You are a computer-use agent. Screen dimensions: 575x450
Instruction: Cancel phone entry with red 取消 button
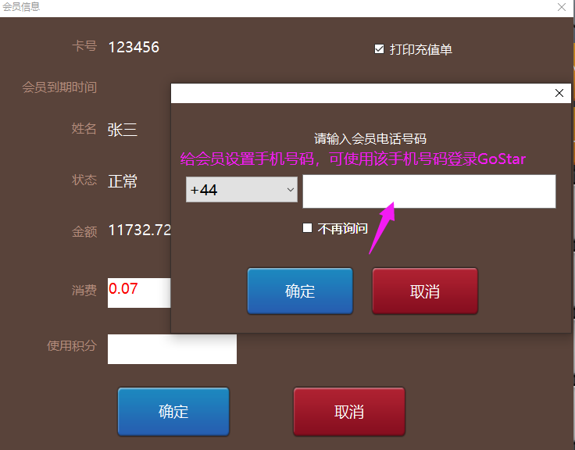[x=425, y=291]
